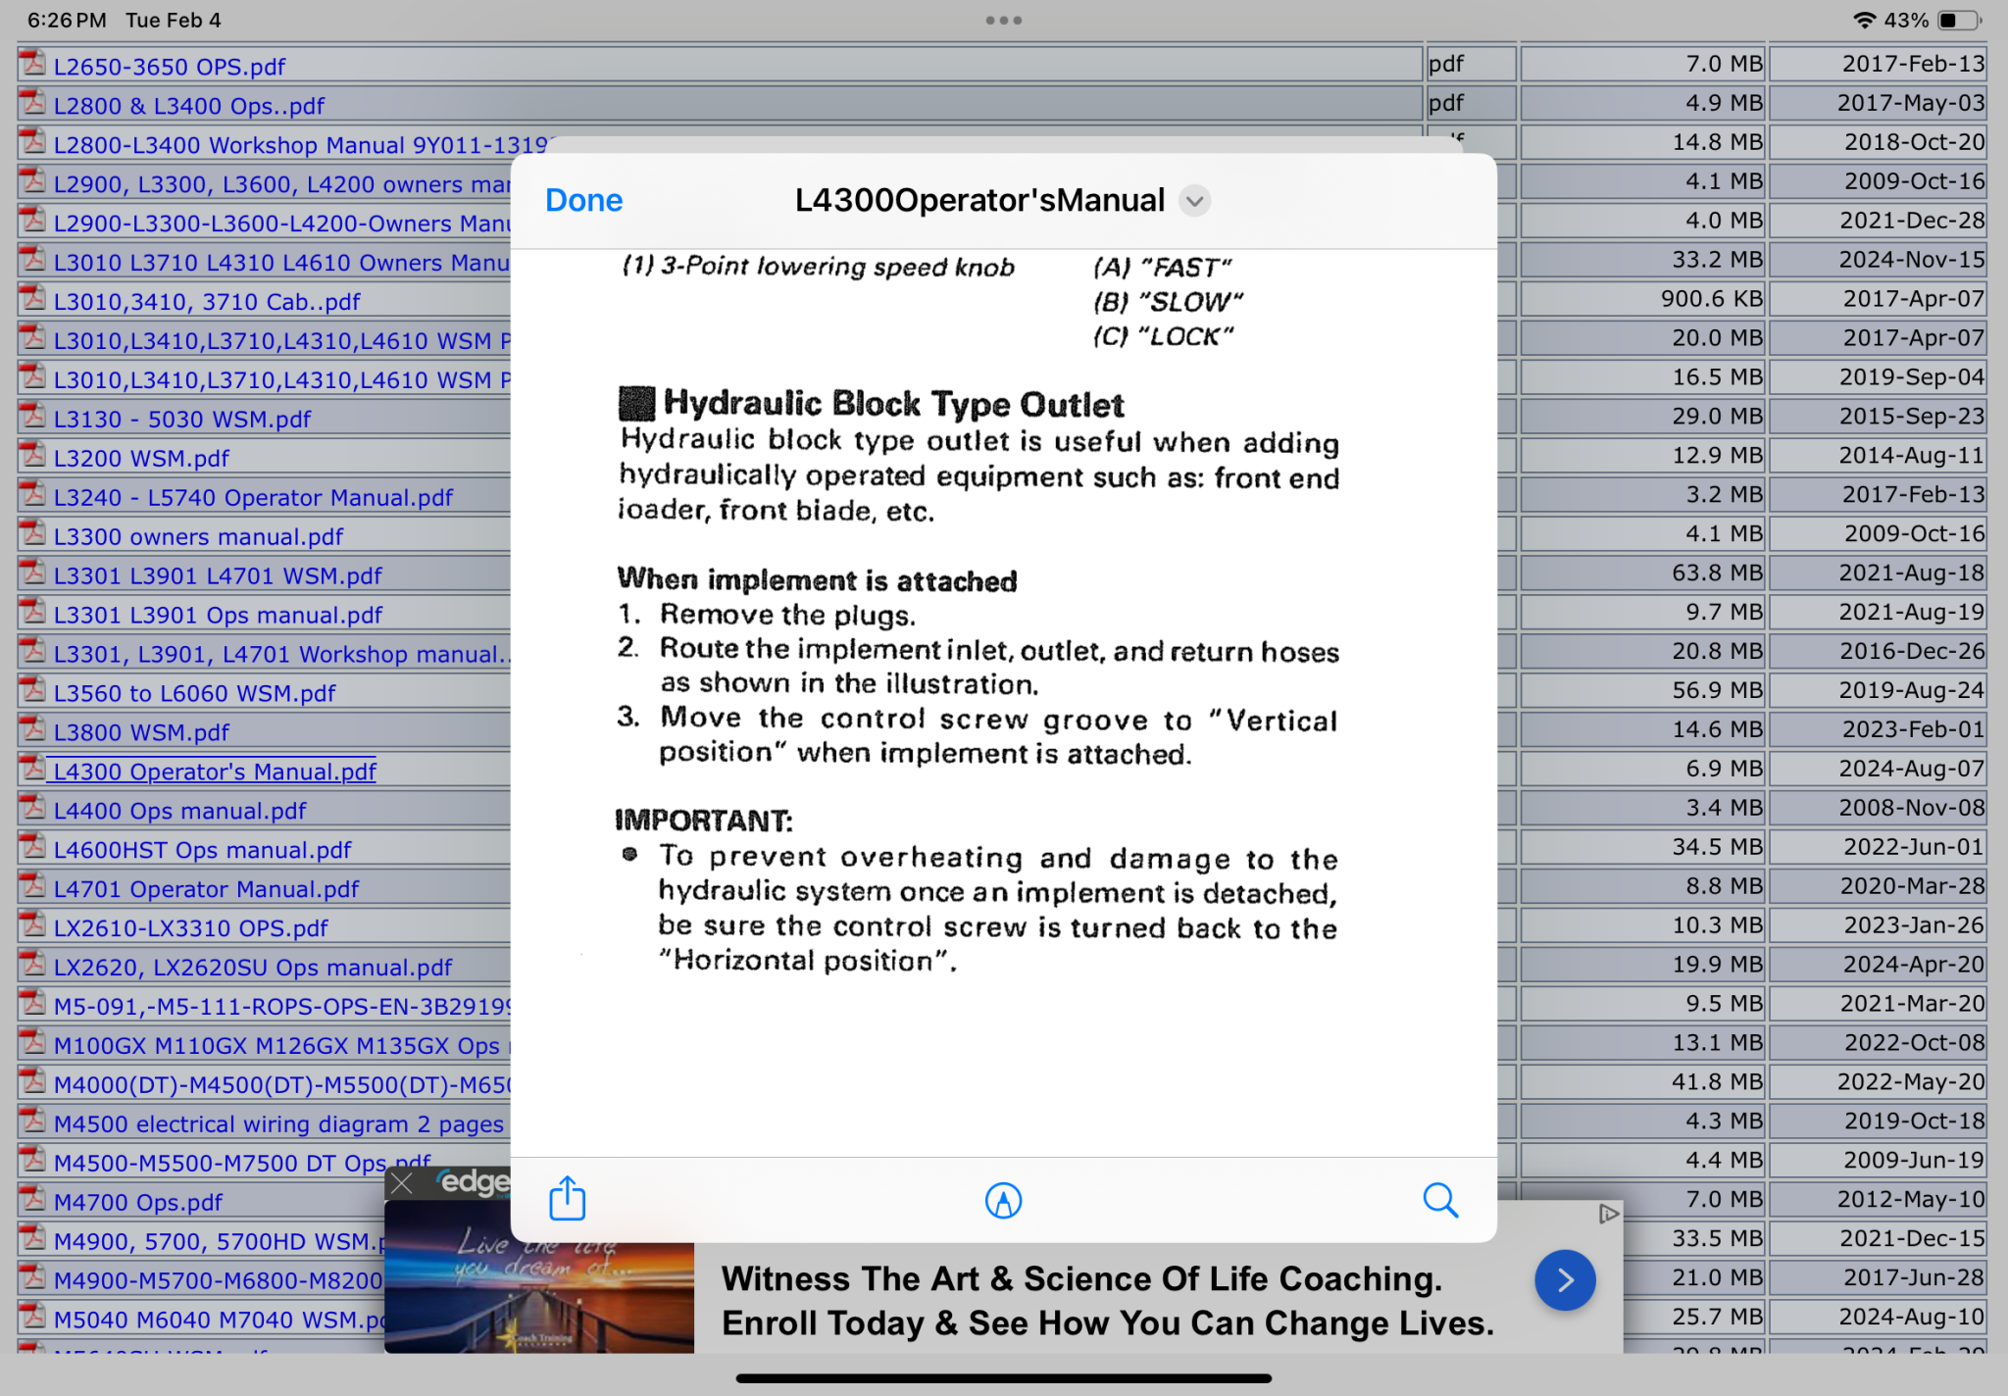Close the edge advertisement banner
Image resolution: width=2008 pixels, height=1396 pixels.
pyautogui.click(x=402, y=1183)
